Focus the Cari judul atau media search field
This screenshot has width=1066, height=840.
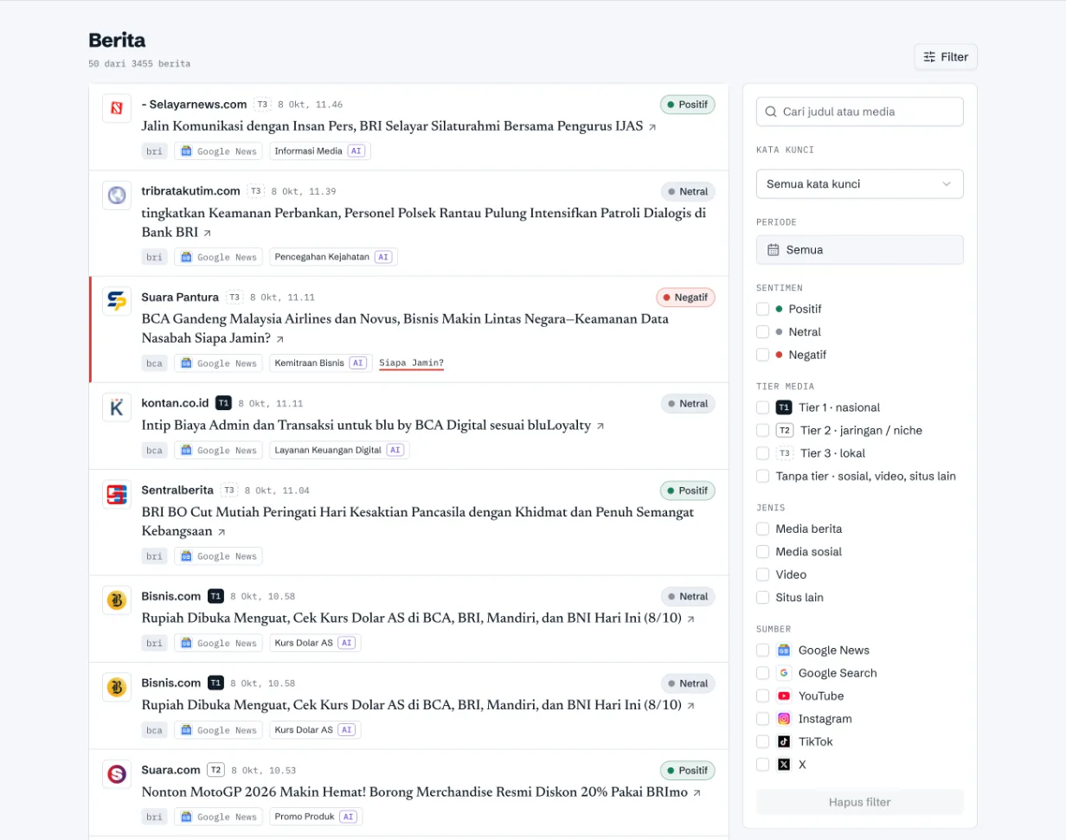coord(859,112)
